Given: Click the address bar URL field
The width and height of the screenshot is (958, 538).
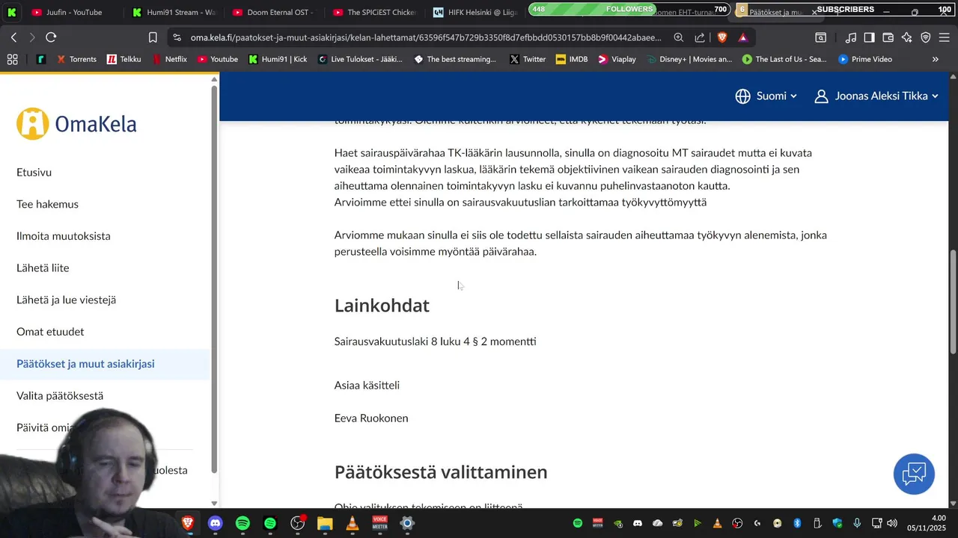Looking at the screenshot, I should [425, 37].
